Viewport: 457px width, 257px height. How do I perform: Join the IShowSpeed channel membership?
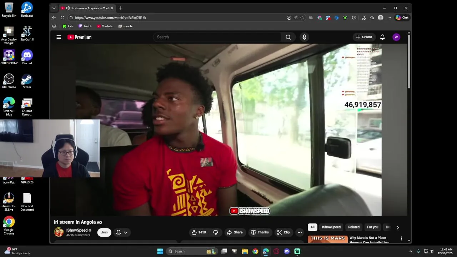(104, 232)
